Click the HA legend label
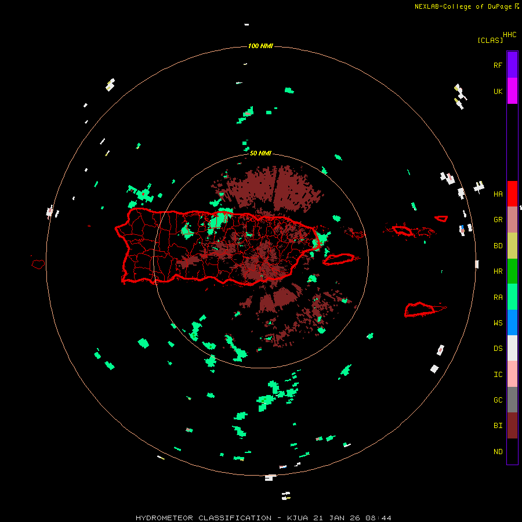 (x=498, y=194)
